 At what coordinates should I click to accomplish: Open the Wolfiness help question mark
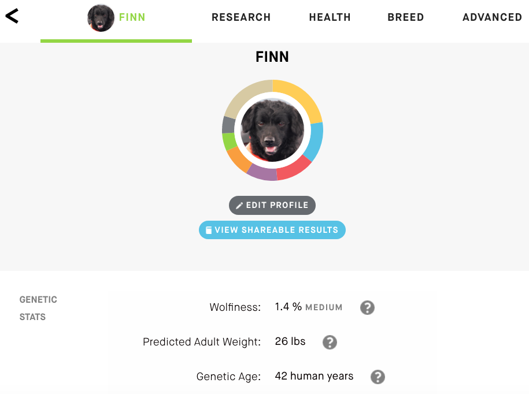[x=368, y=308]
